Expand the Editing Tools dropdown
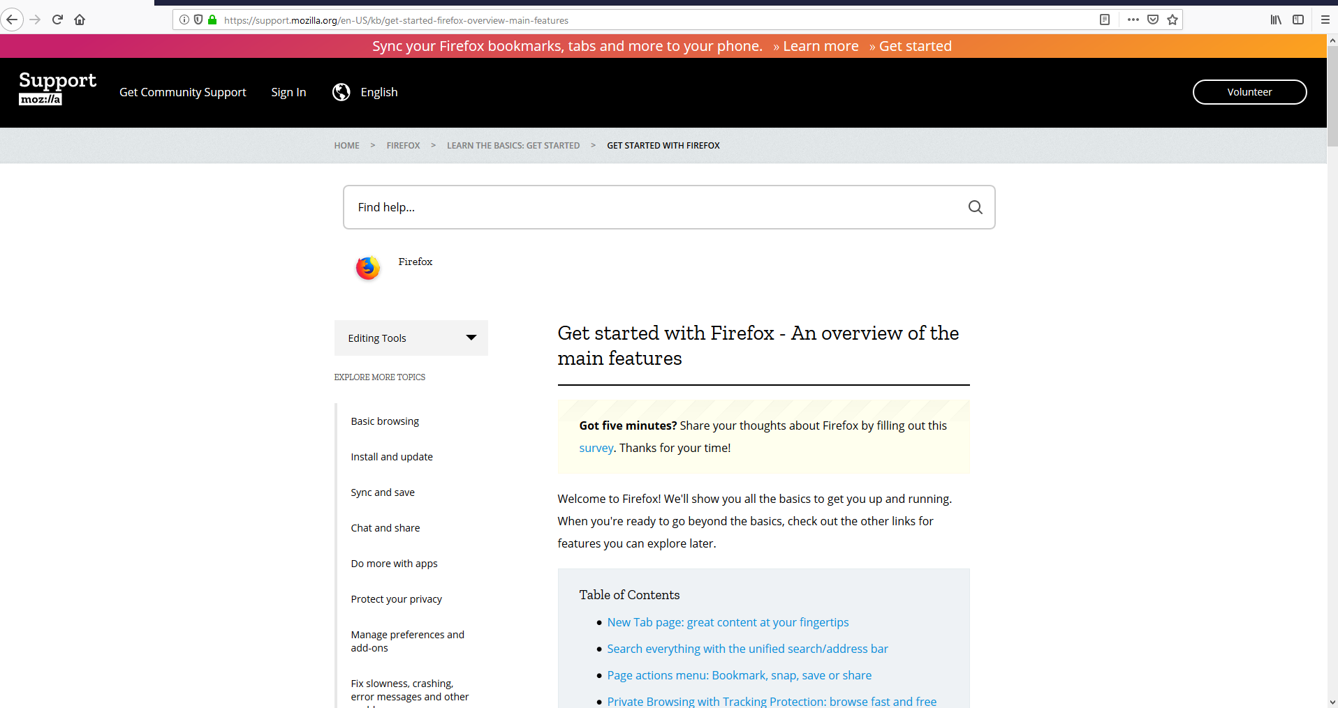Image resolution: width=1338 pixels, height=708 pixels. (411, 338)
